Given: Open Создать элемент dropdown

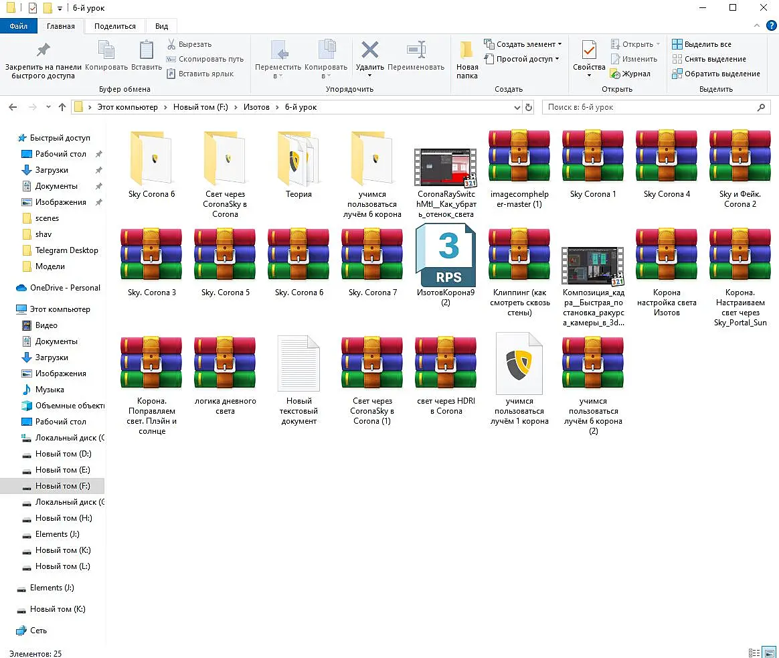Looking at the screenshot, I should point(523,44).
